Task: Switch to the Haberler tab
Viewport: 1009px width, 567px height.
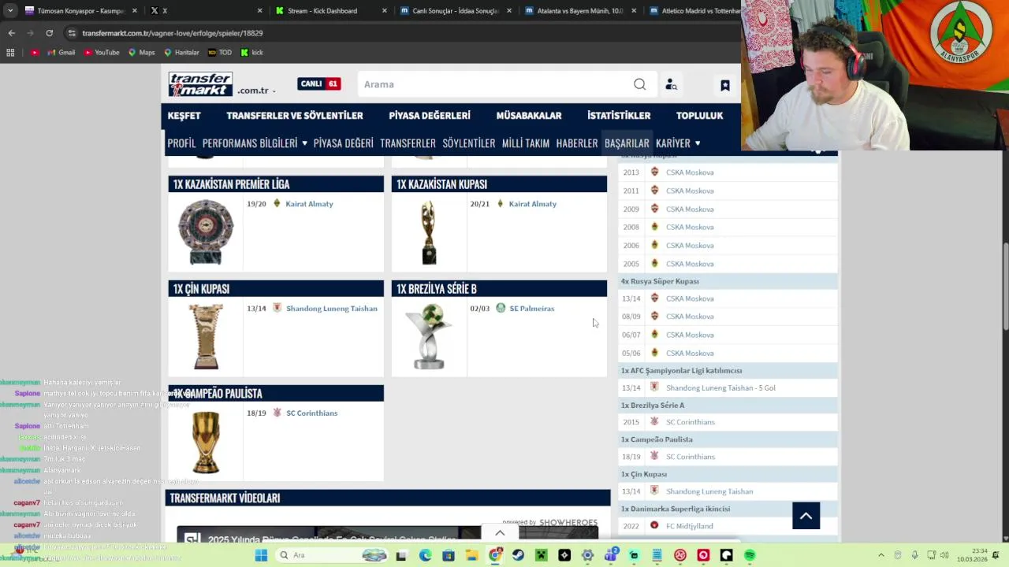Action: [577, 143]
